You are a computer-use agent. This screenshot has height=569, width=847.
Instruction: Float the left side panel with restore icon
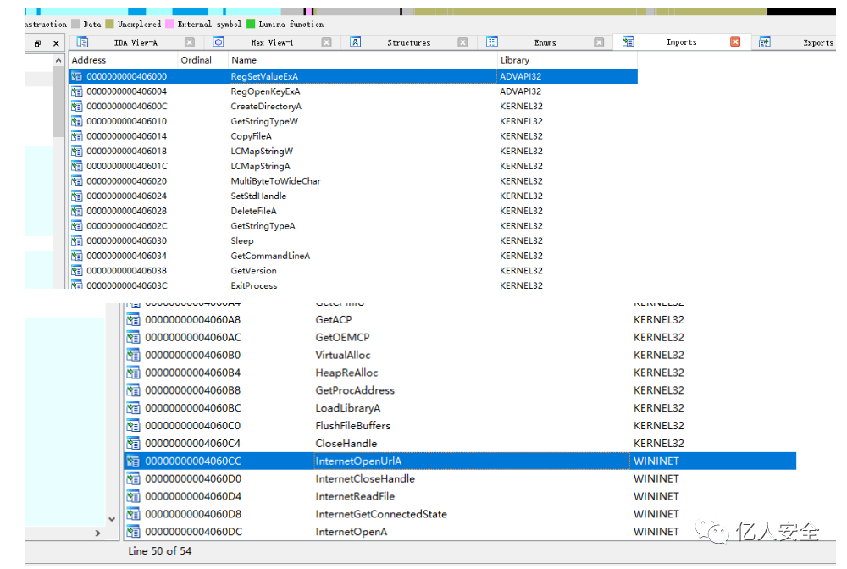coord(37,44)
